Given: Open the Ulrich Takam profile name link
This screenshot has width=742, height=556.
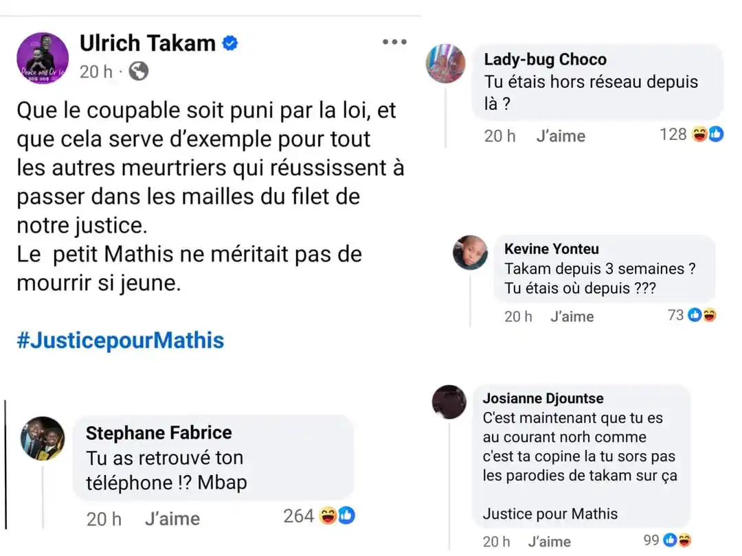Looking at the screenshot, I should point(148,43).
